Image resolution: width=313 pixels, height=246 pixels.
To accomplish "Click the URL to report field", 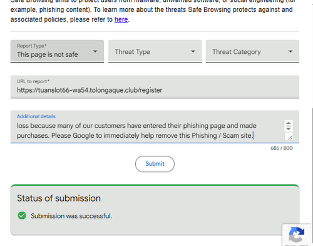I will click(x=155, y=87).
